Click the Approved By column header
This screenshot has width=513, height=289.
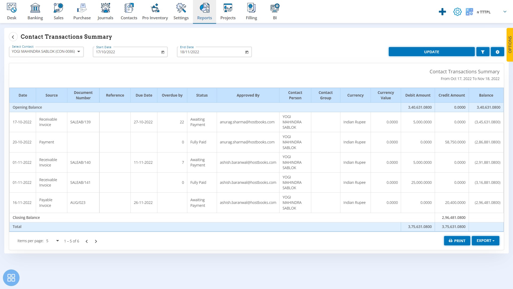point(248,95)
